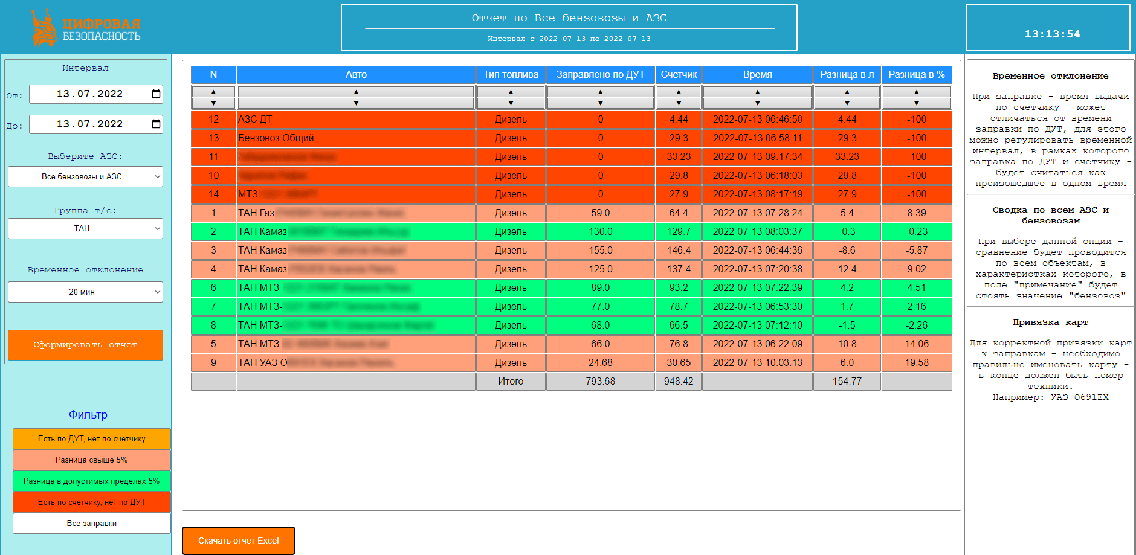The image size is (1136, 555).
Task: Click the Сформировать отчет button
Action: [x=85, y=345]
